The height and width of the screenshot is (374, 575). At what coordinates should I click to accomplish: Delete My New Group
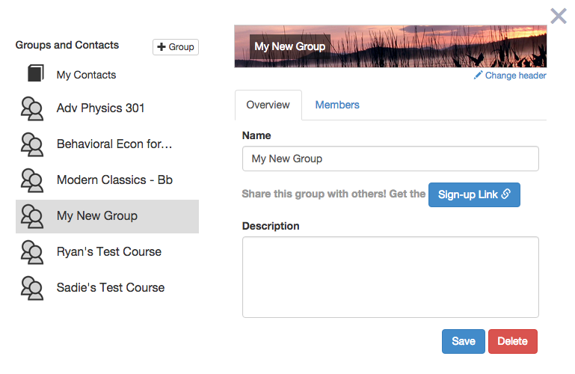[513, 341]
